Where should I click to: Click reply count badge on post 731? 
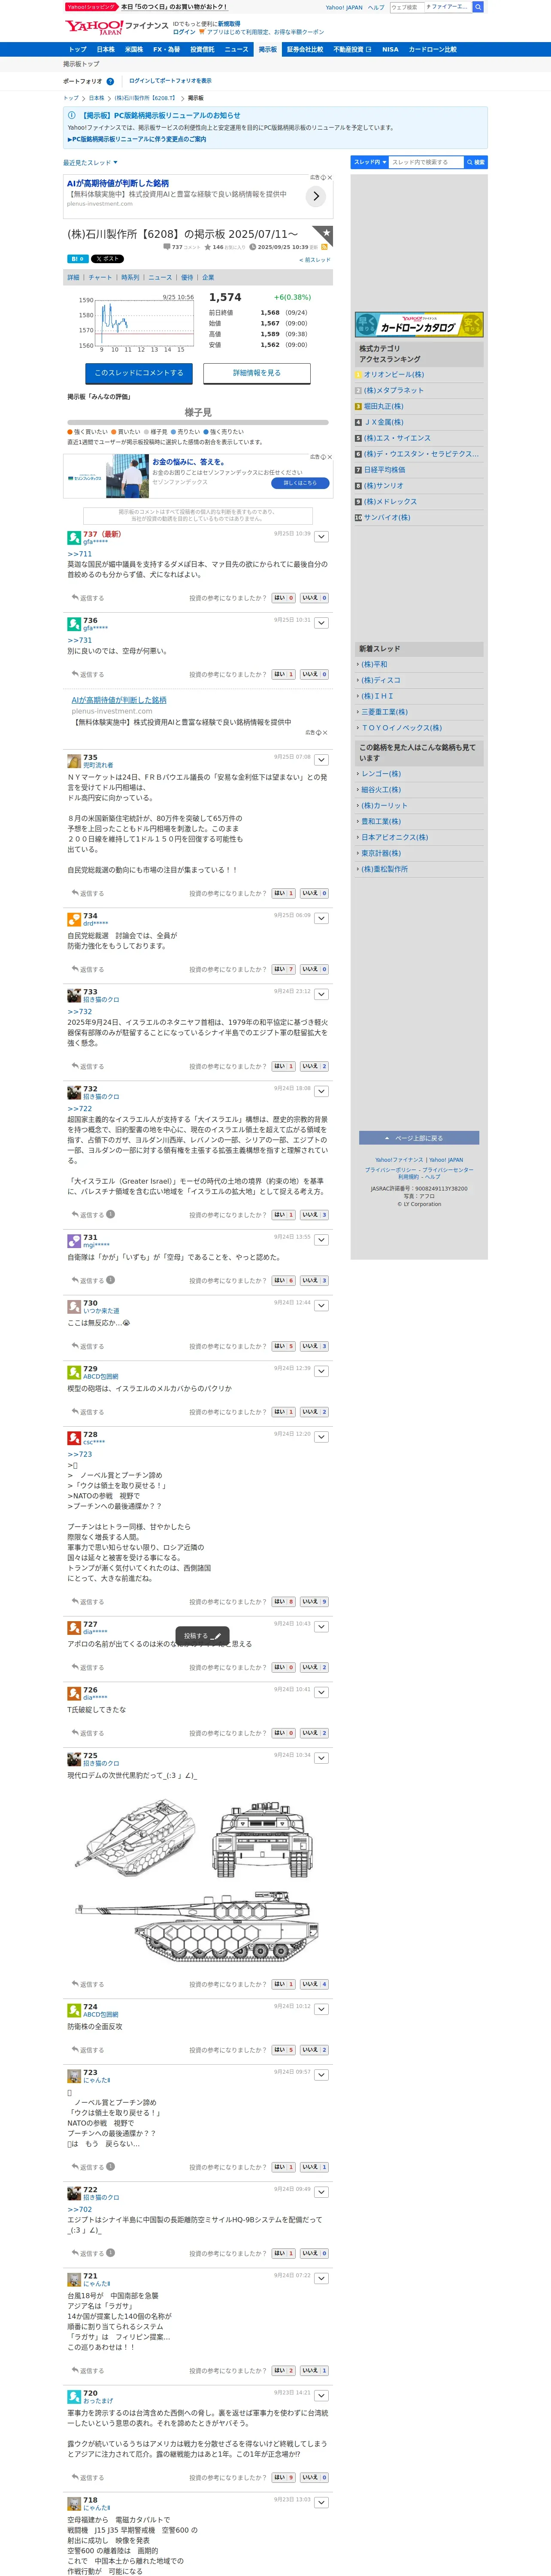click(x=110, y=1280)
